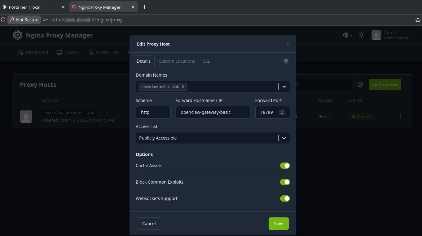This screenshot has width=422, height=236.
Task: Click the Forward Port stepper arrows
Action: 282,112
